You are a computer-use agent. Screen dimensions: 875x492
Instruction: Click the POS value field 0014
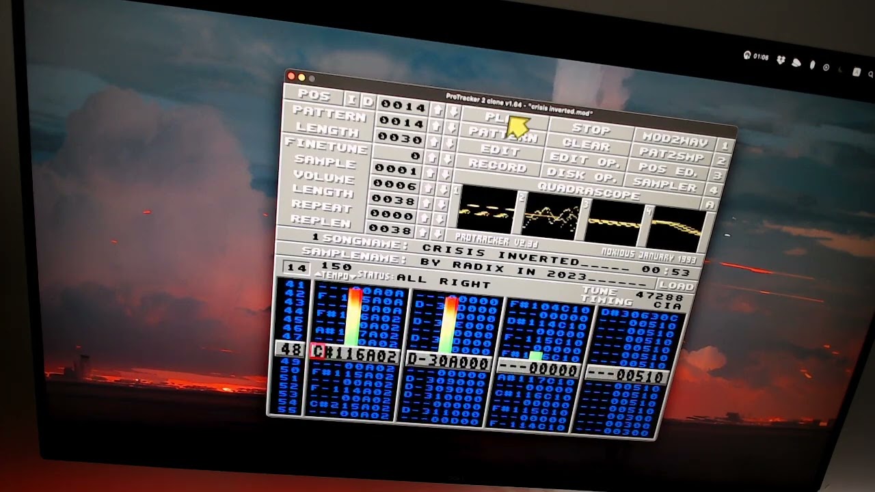point(404,106)
